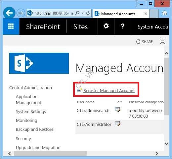The height and width of the screenshot is (159, 172).
Task: Open Application Management link
Action: click(28, 99)
